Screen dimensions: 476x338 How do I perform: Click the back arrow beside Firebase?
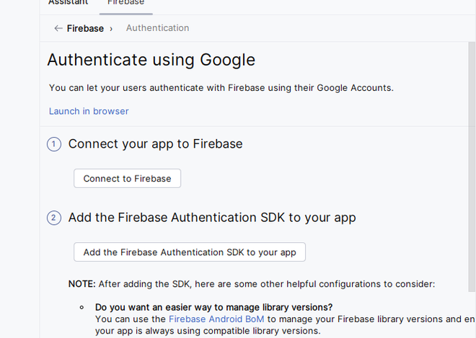click(58, 28)
